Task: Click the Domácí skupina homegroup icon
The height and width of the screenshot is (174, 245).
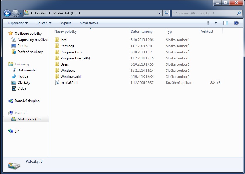Action: (11, 101)
